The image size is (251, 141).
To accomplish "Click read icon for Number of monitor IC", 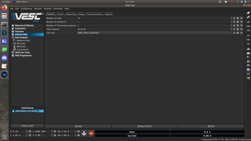I will [234, 22].
